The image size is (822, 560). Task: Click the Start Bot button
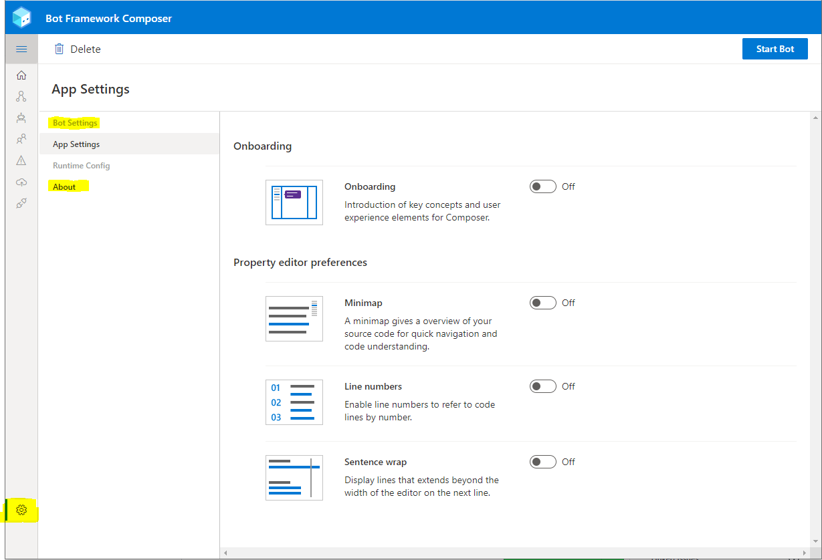775,49
